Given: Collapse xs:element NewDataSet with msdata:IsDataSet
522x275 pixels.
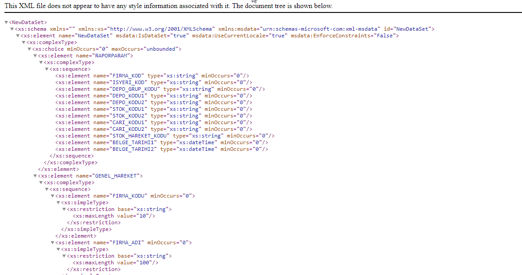Looking at the screenshot, I should [x=17, y=36].
